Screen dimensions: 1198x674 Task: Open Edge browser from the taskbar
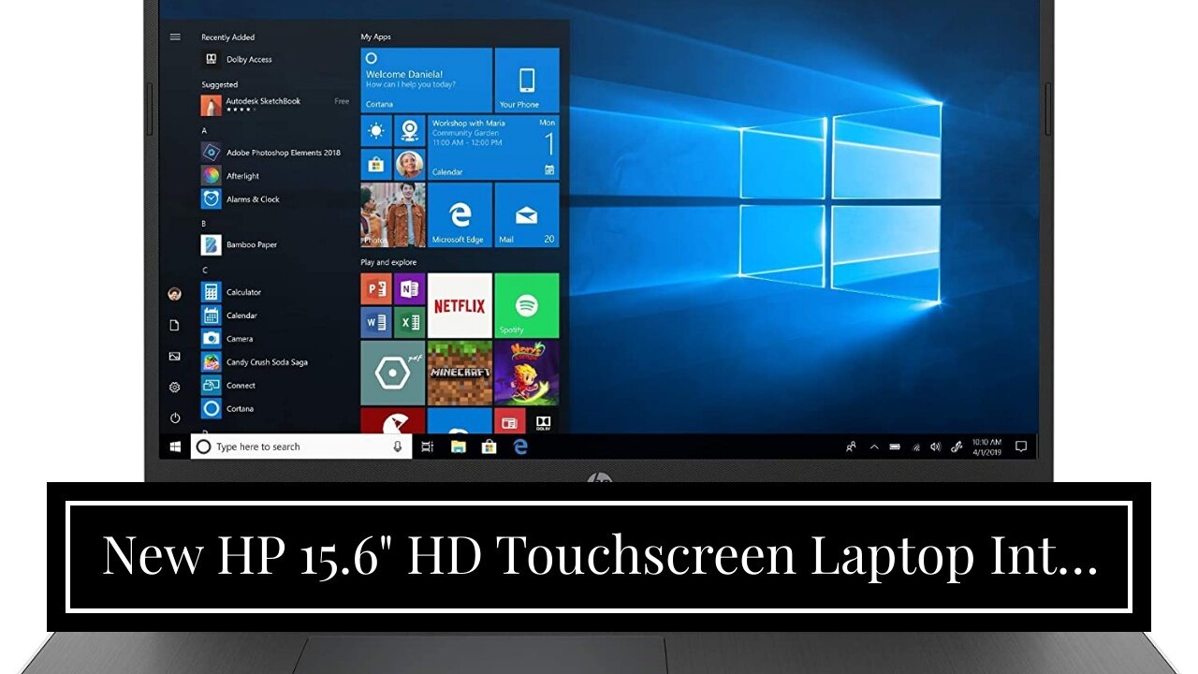pyautogui.click(x=520, y=447)
